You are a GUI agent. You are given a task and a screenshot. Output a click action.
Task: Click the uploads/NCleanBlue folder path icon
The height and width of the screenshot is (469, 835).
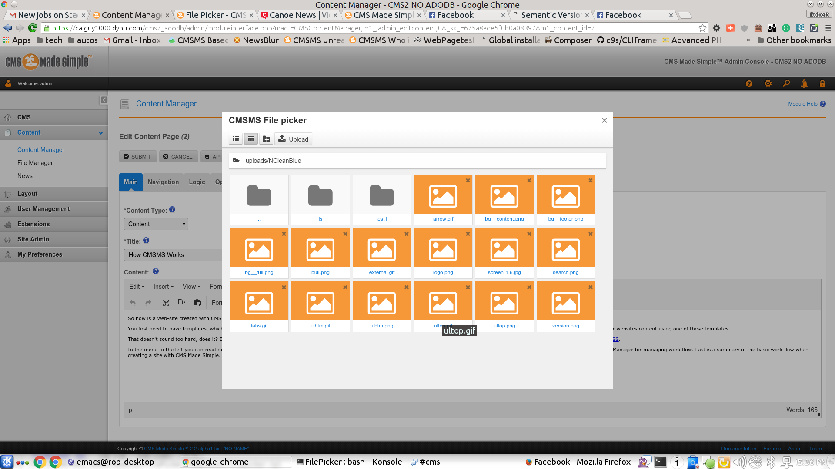coord(236,161)
